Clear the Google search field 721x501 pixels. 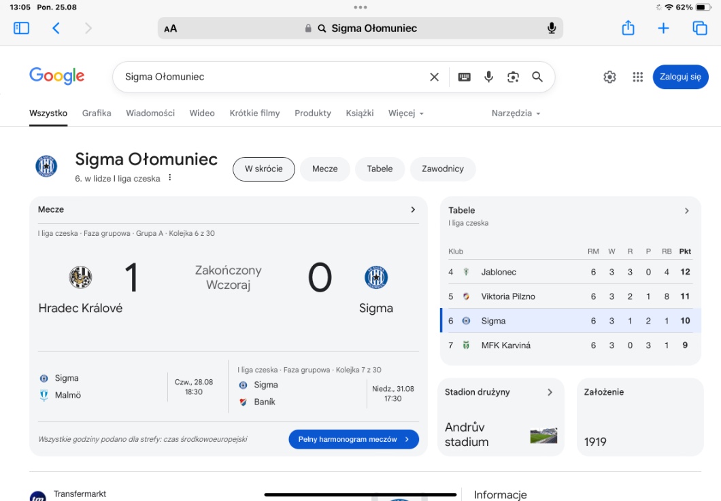click(434, 77)
